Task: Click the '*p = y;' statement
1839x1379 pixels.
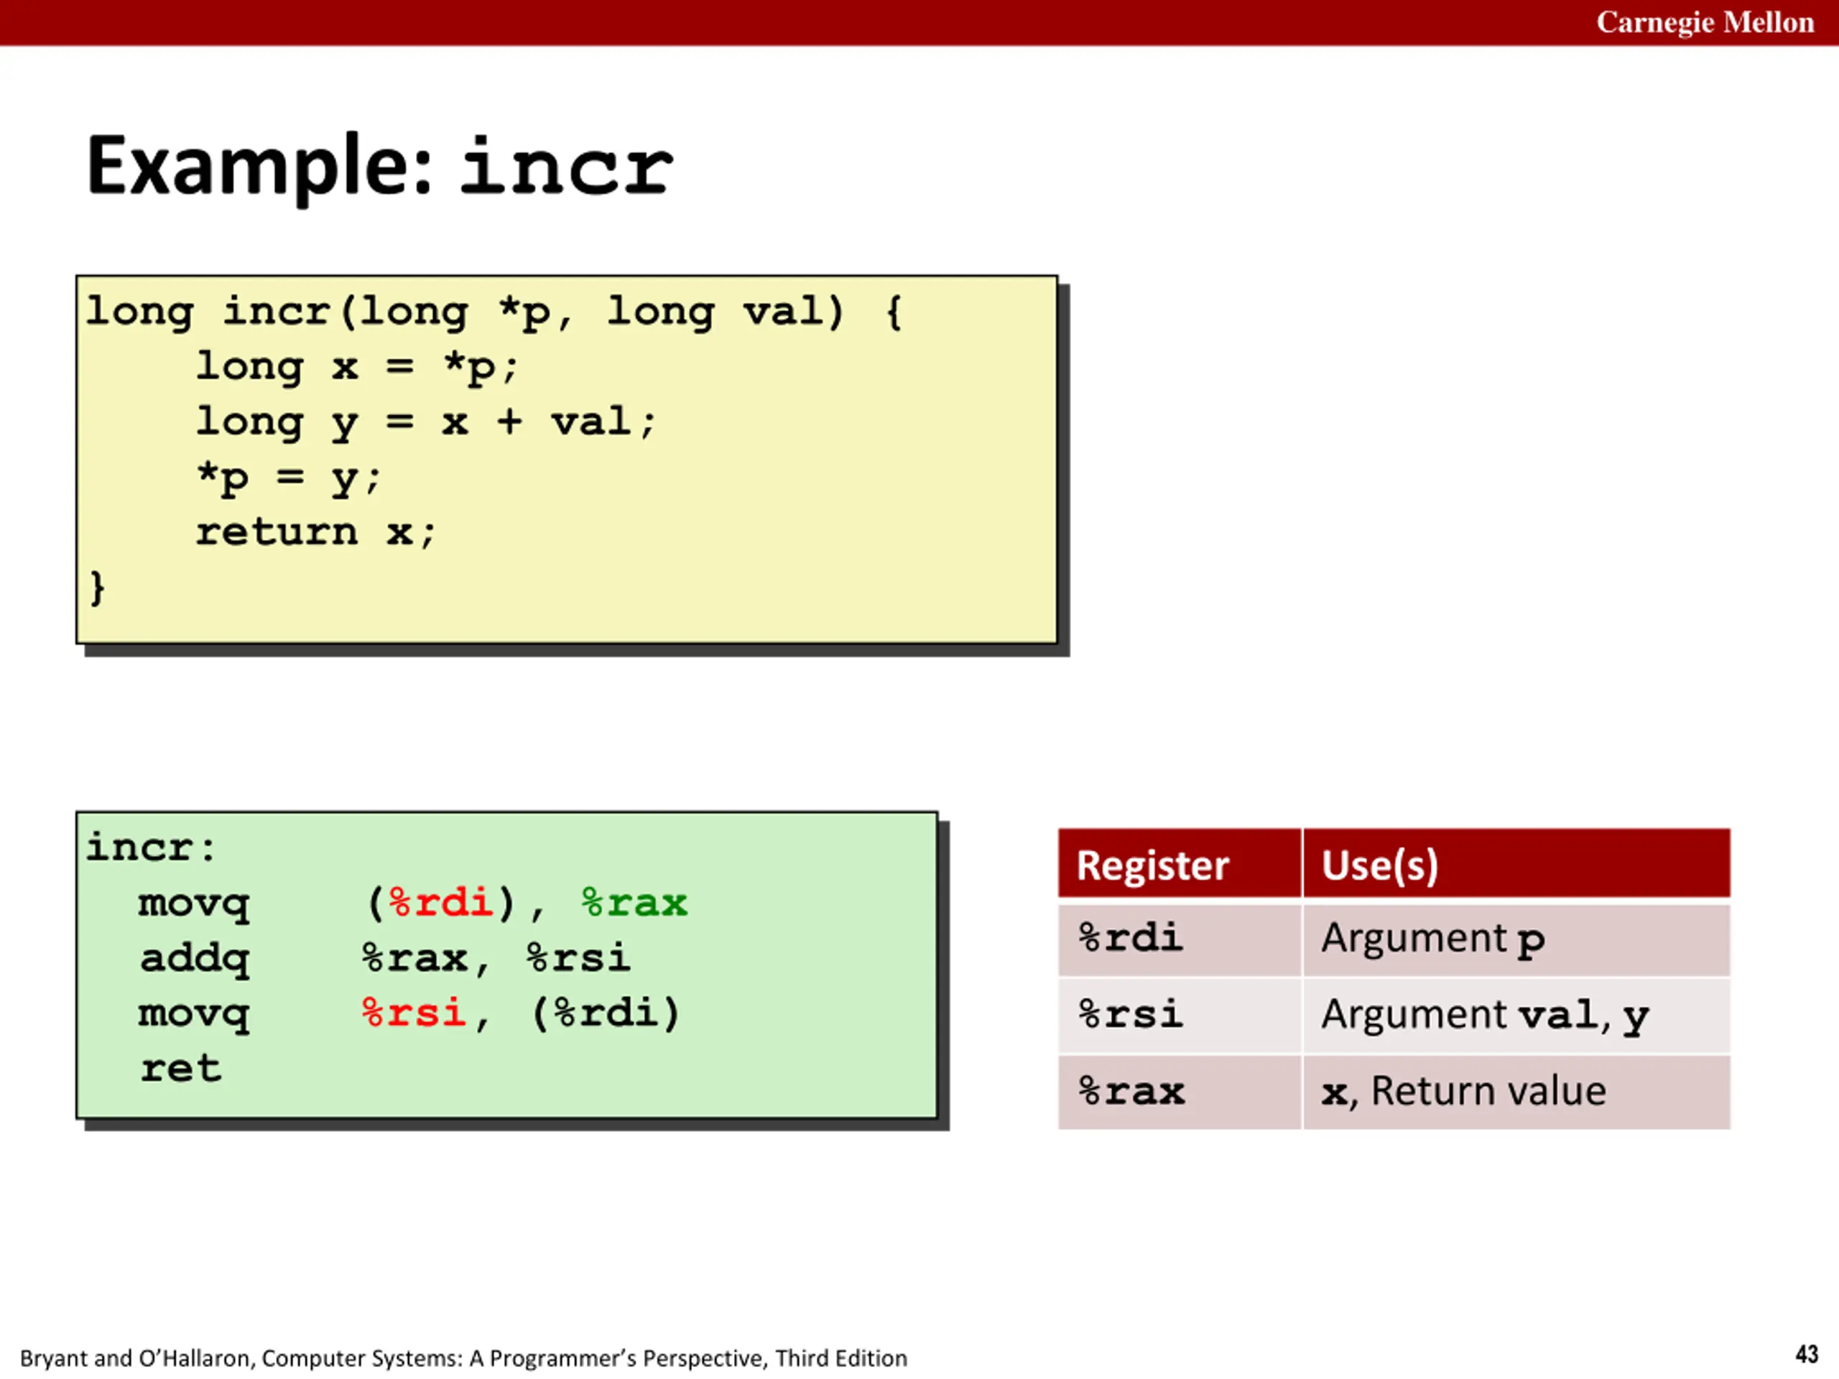Action: click(x=289, y=478)
